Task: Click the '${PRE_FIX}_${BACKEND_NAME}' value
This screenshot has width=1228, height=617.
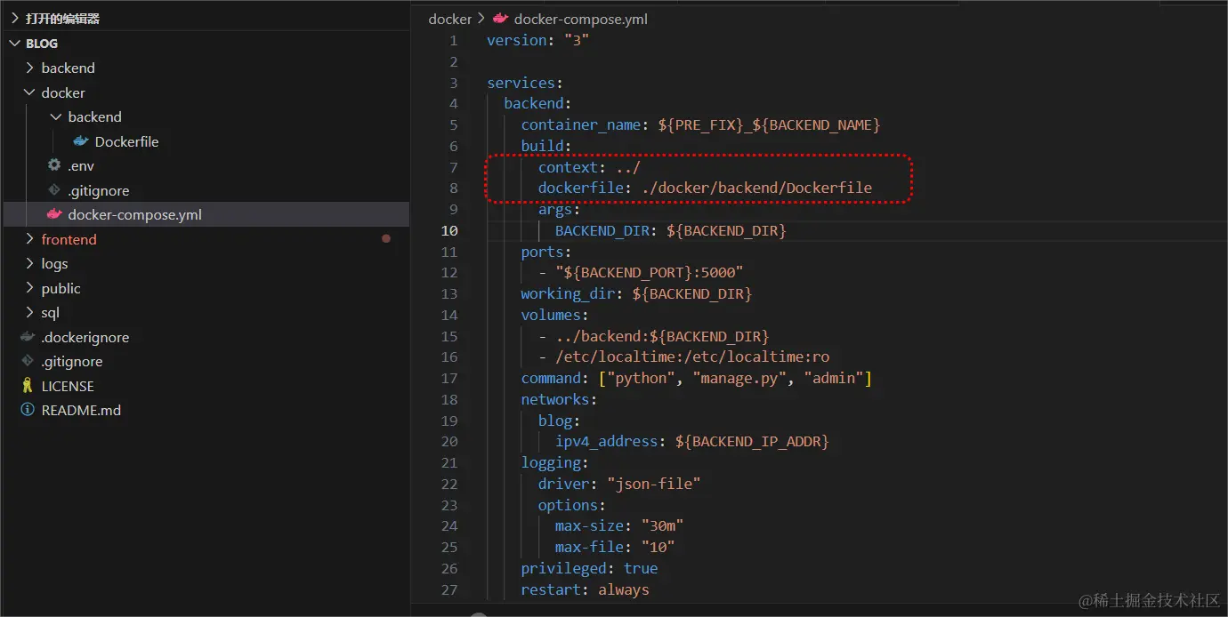Action: [x=769, y=124]
